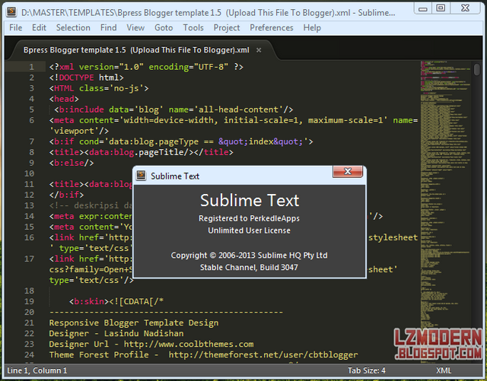
Task: Click 'Registered to PerkedleApps' text in dialog
Action: [249, 218]
